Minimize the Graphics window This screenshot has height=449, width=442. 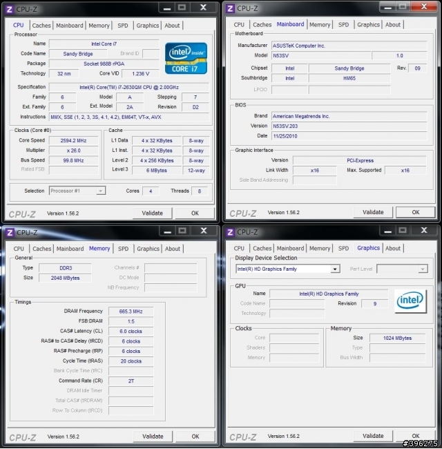[387, 230]
